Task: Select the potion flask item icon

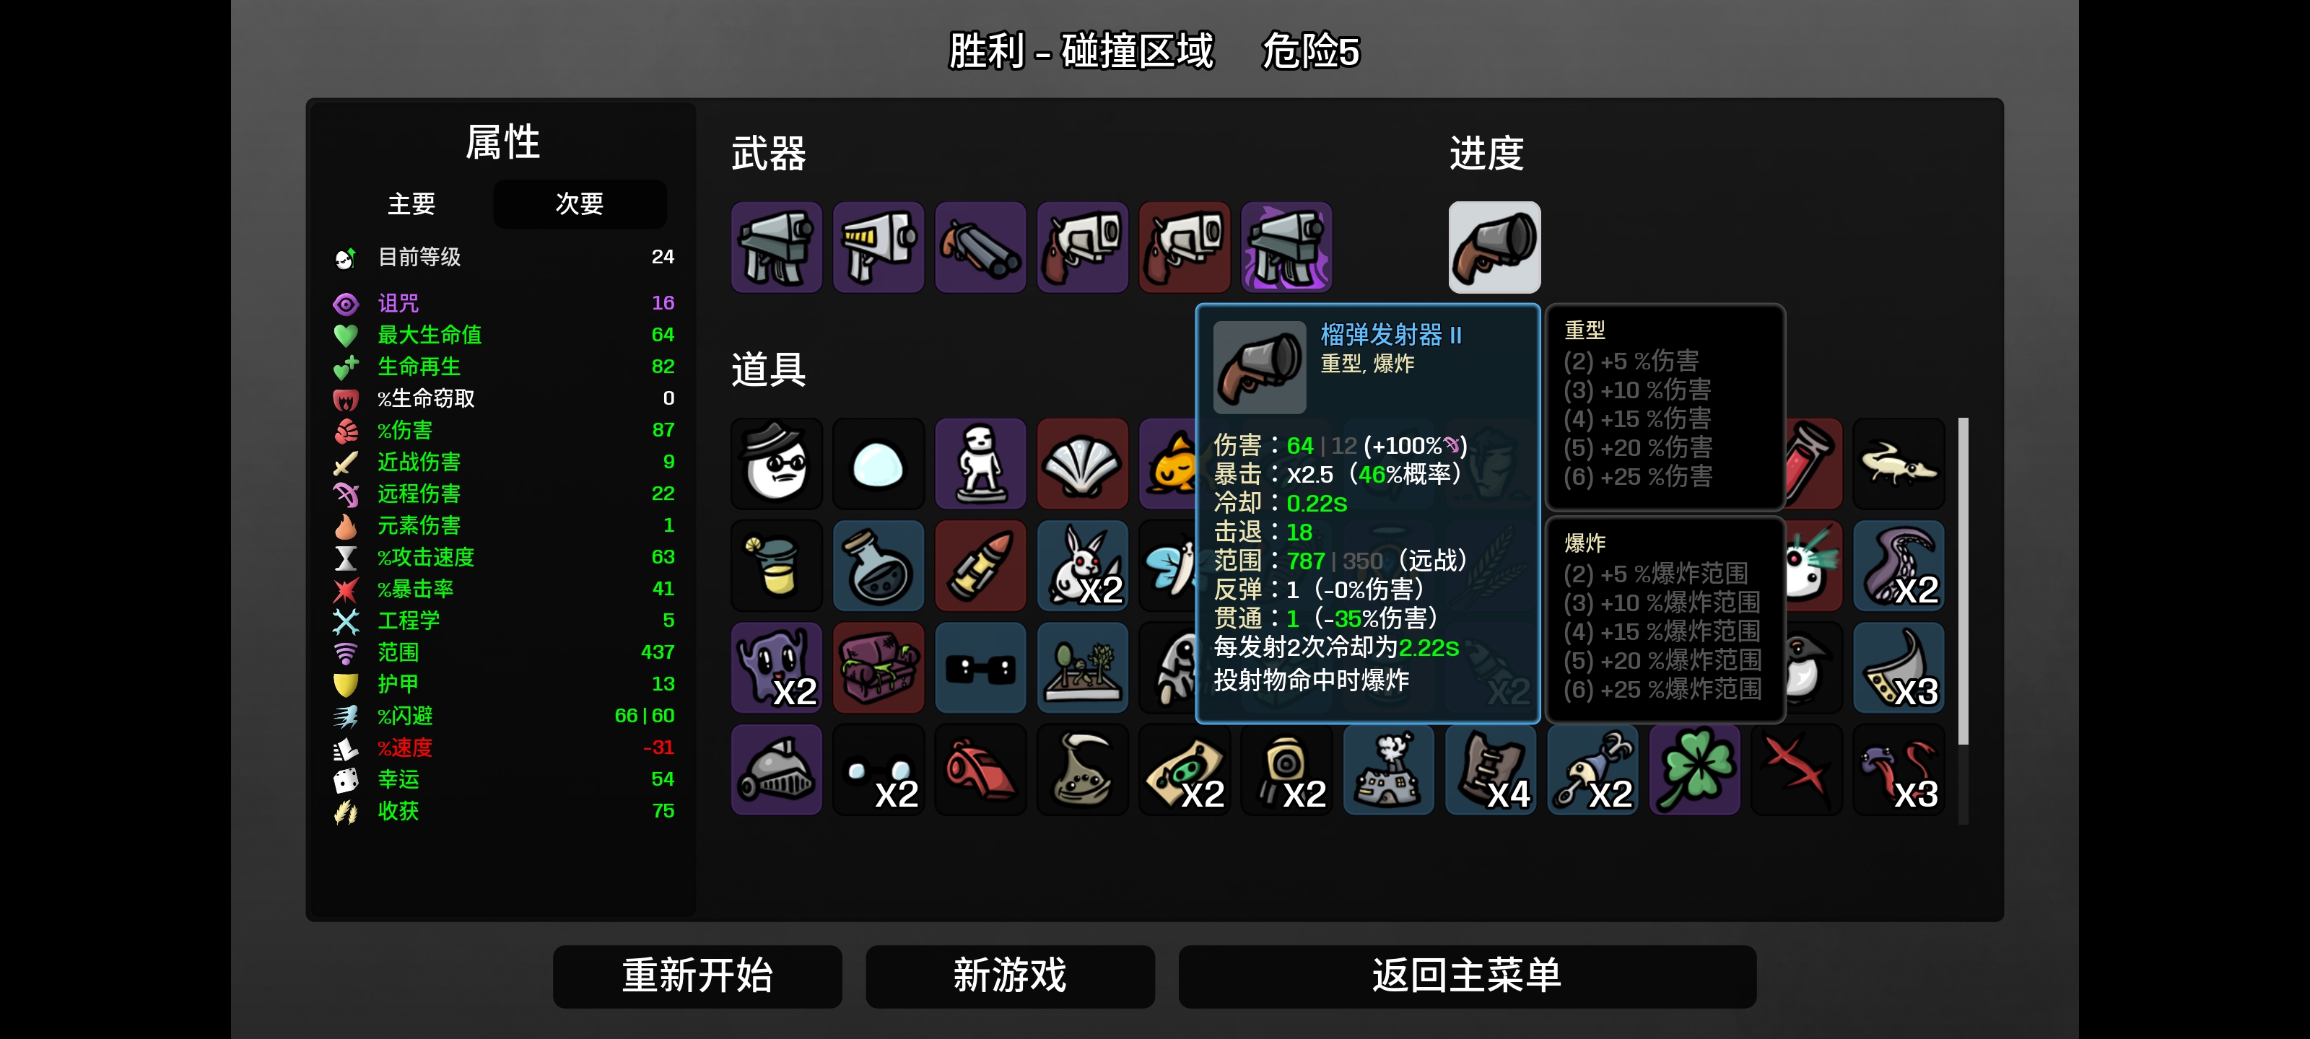Action: point(878,566)
